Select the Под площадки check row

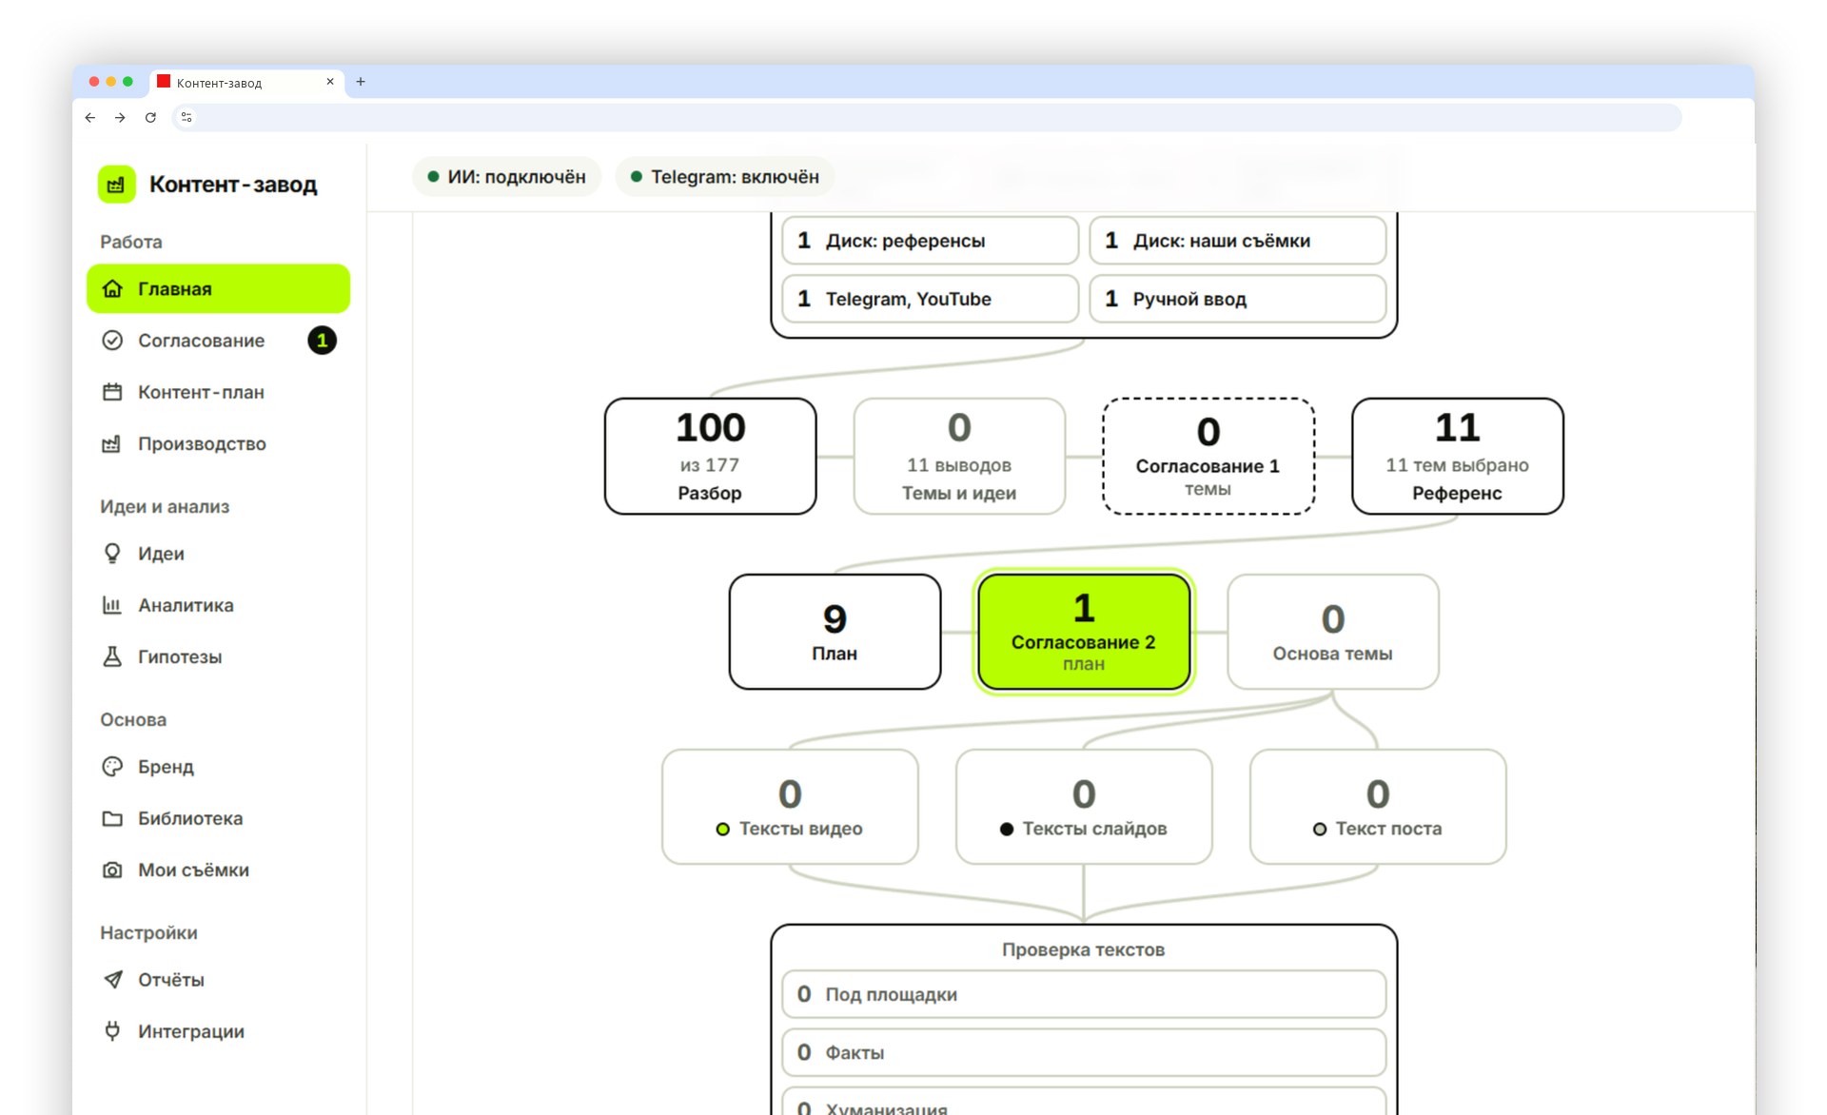pyautogui.click(x=1084, y=994)
